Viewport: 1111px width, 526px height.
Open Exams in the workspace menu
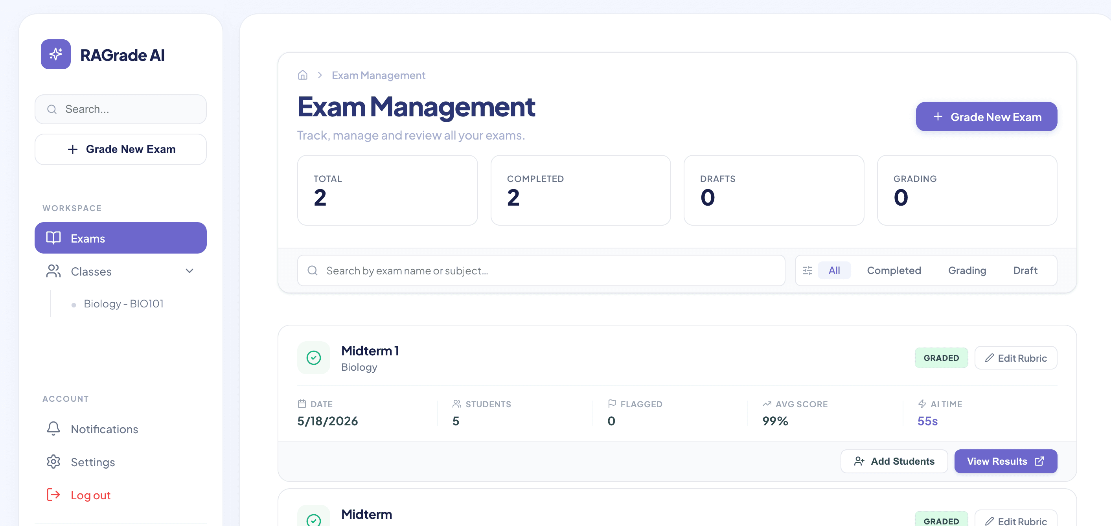(x=120, y=238)
